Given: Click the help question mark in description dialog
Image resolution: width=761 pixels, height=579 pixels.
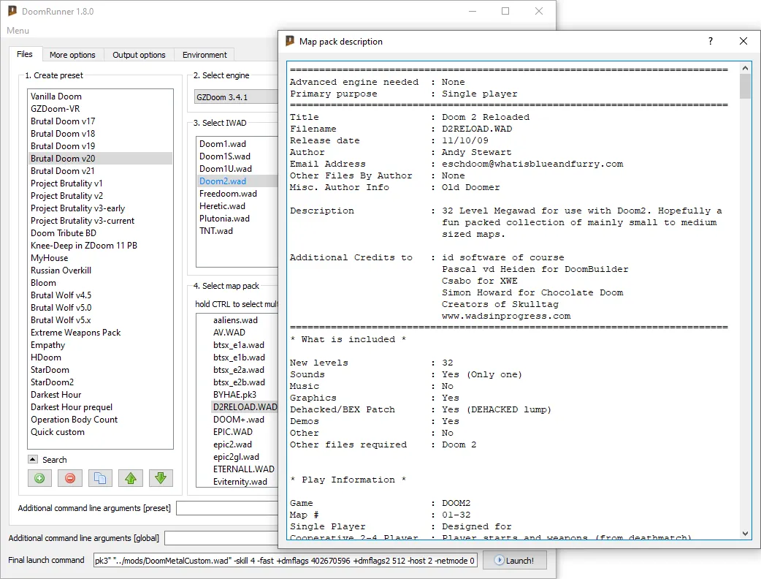Looking at the screenshot, I should point(710,42).
